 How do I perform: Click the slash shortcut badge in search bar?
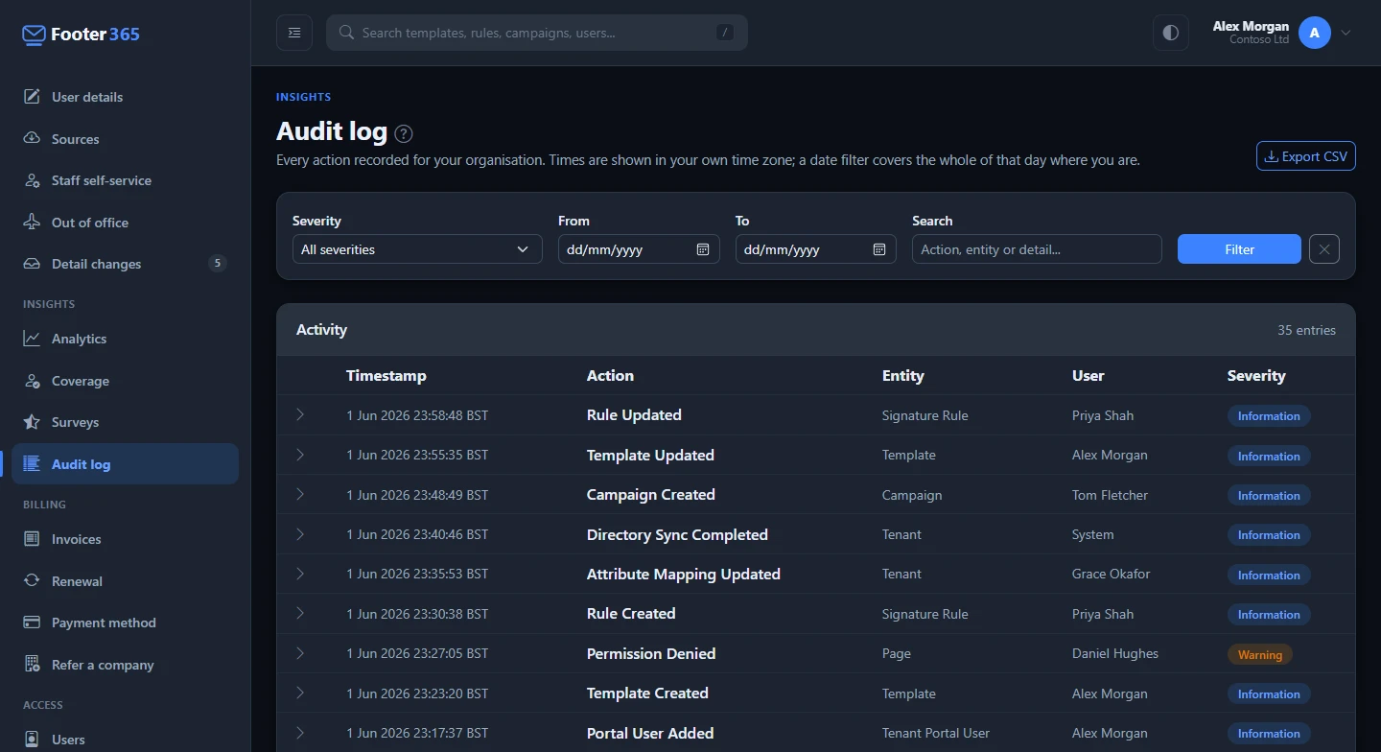(725, 33)
